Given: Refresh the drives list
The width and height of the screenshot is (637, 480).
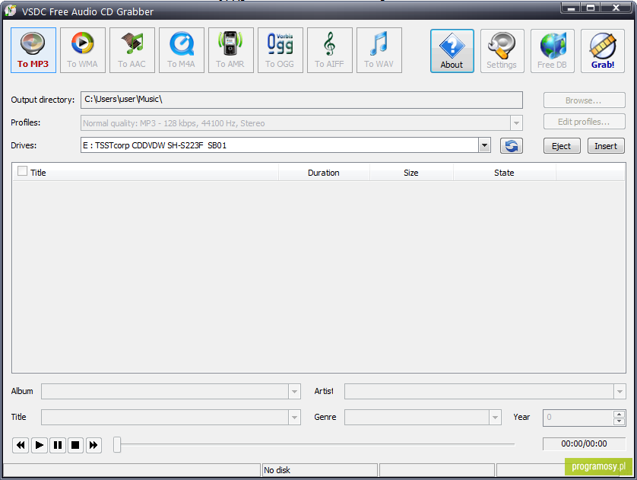Looking at the screenshot, I should tap(512, 146).
